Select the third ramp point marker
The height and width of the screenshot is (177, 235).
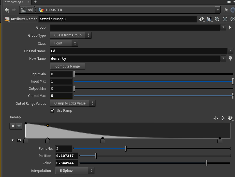[102, 141]
